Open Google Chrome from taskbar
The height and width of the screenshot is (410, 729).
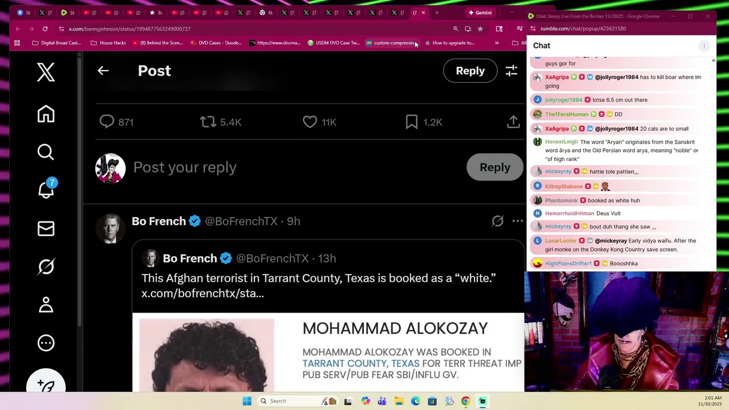click(465, 401)
